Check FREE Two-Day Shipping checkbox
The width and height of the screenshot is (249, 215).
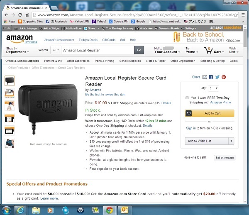pyautogui.click(x=187, y=98)
